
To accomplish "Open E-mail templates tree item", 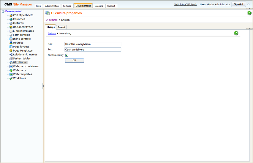I will 23,31.
